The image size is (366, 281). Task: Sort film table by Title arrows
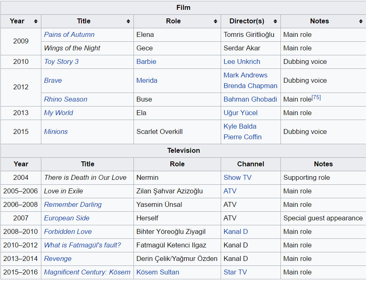(128, 21)
